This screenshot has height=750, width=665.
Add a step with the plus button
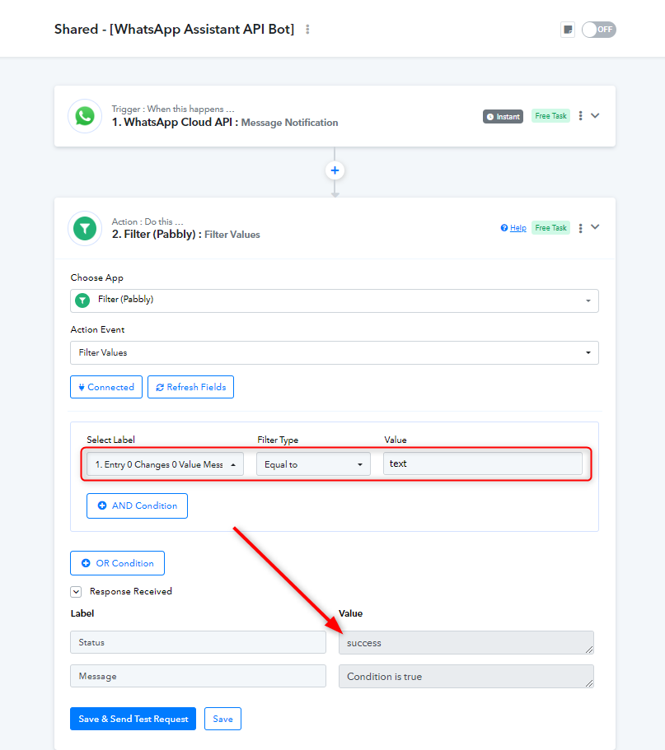(x=335, y=170)
